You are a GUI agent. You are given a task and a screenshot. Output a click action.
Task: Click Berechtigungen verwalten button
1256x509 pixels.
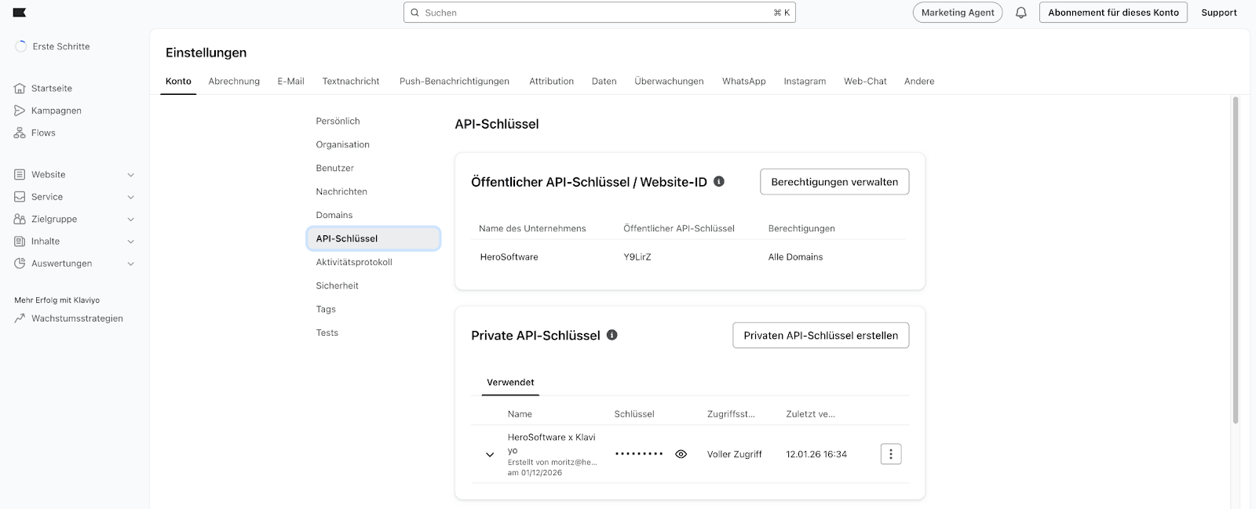coord(834,182)
